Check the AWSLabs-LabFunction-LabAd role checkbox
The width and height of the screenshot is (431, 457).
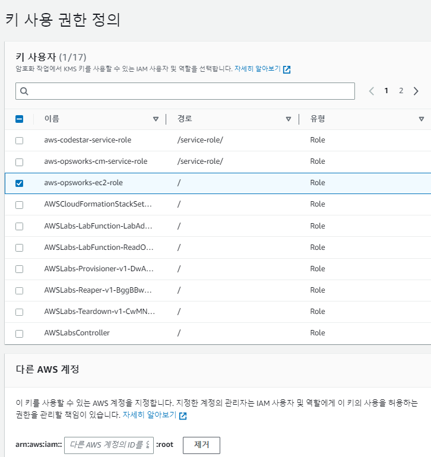(19, 226)
